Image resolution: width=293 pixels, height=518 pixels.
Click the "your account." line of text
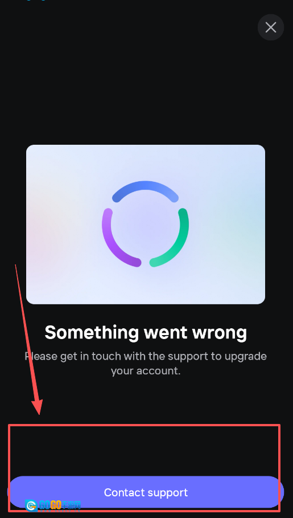point(146,370)
